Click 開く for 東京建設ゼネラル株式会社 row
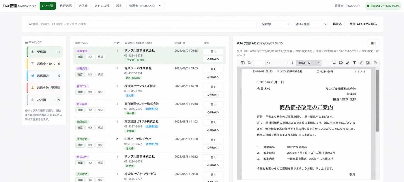 [x=213, y=122]
